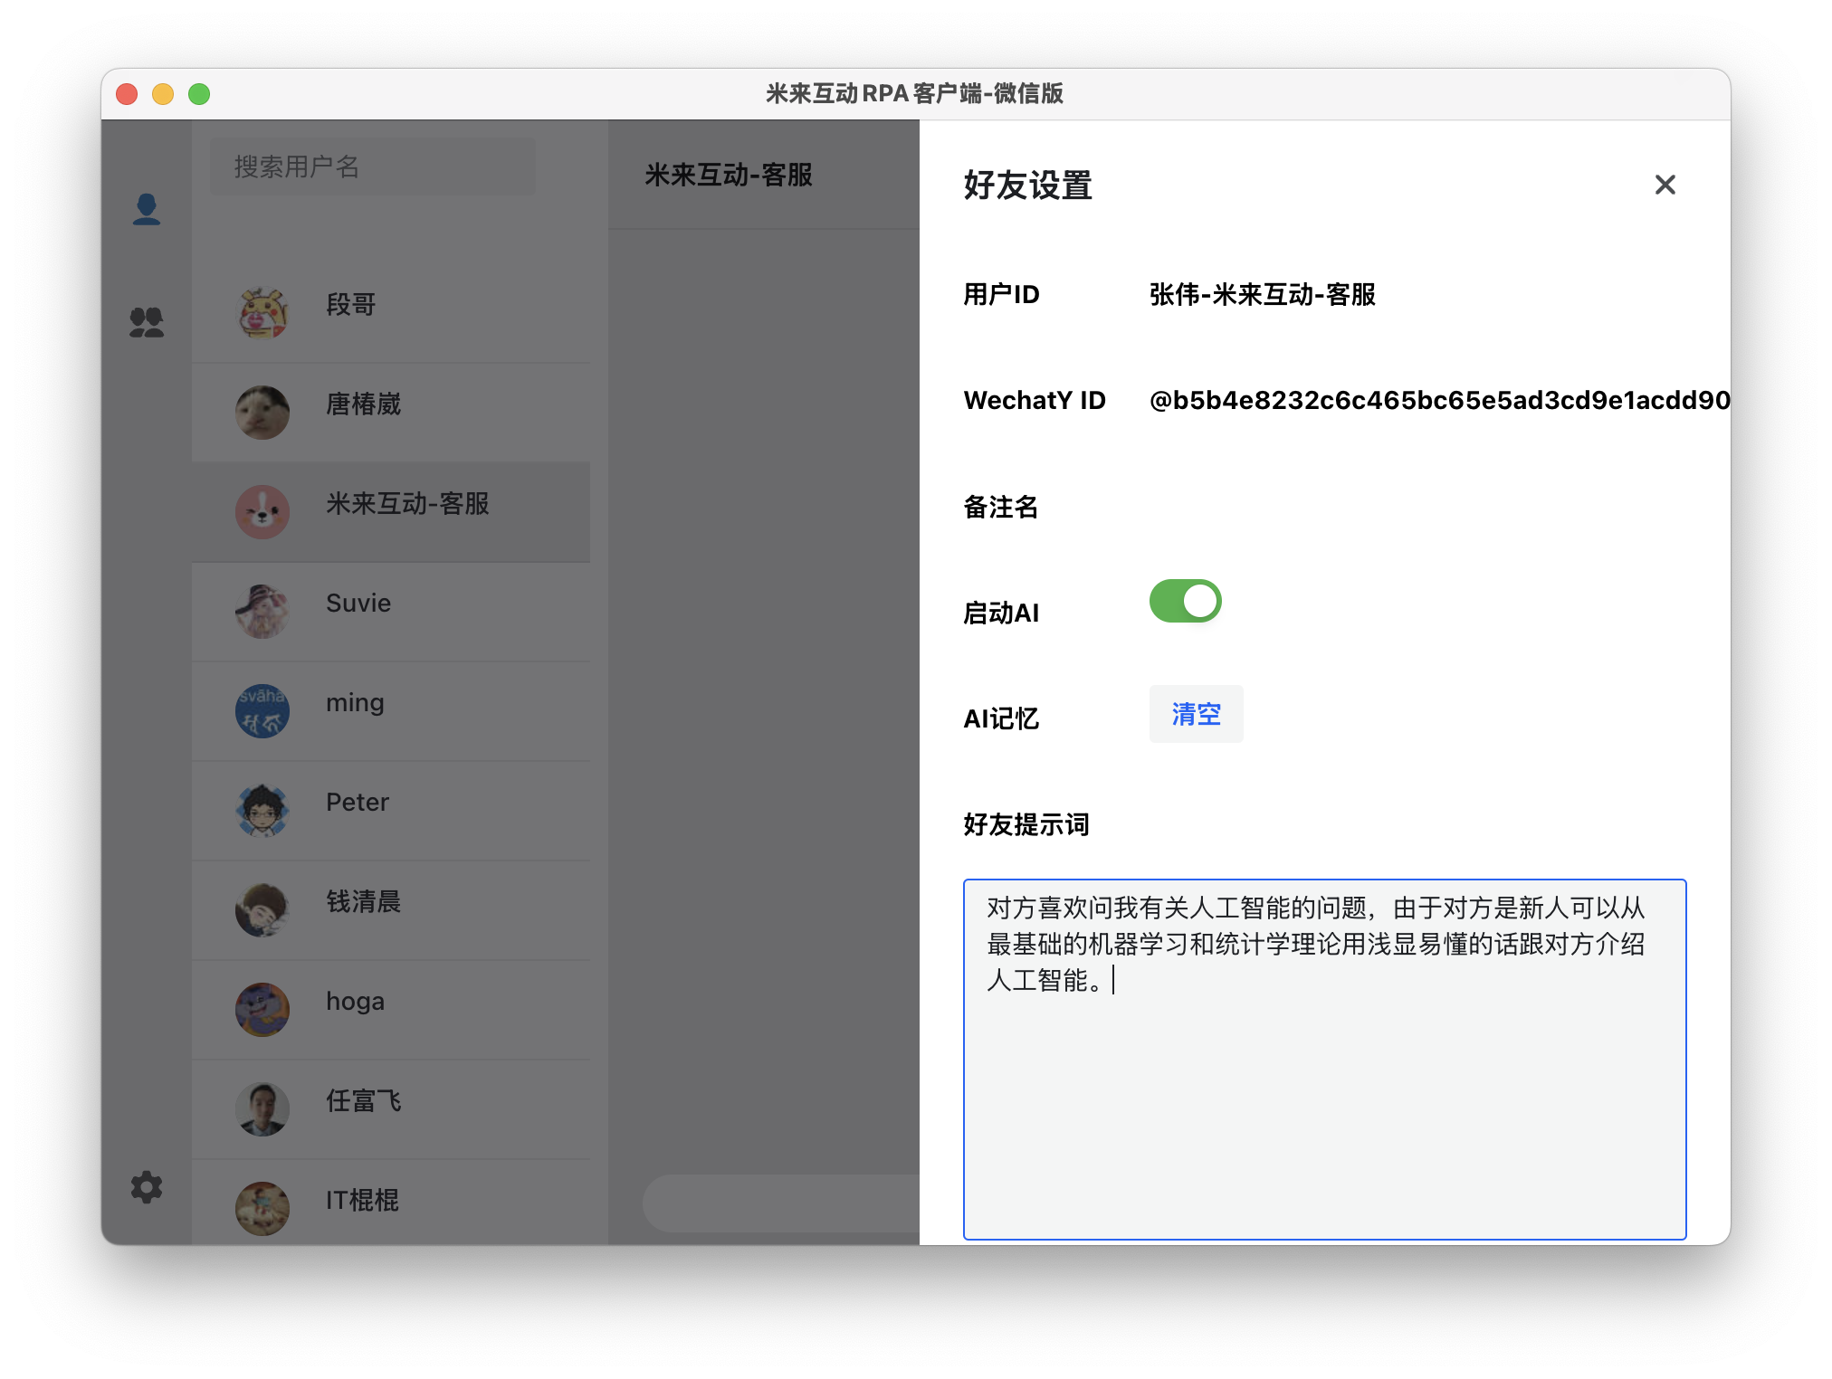Click the 米来互动-客服 chat title header
The width and height of the screenshot is (1832, 1379).
(x=728, y=175)
